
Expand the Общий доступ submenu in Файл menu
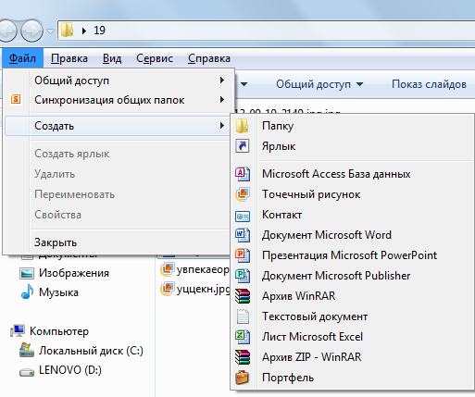(222, 81)
